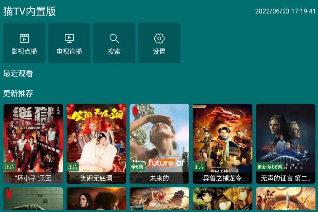Click the 更新推荐 section heading
Image resolution: width=318 pixels, height=212 pixels.
(x=18, y=93)
